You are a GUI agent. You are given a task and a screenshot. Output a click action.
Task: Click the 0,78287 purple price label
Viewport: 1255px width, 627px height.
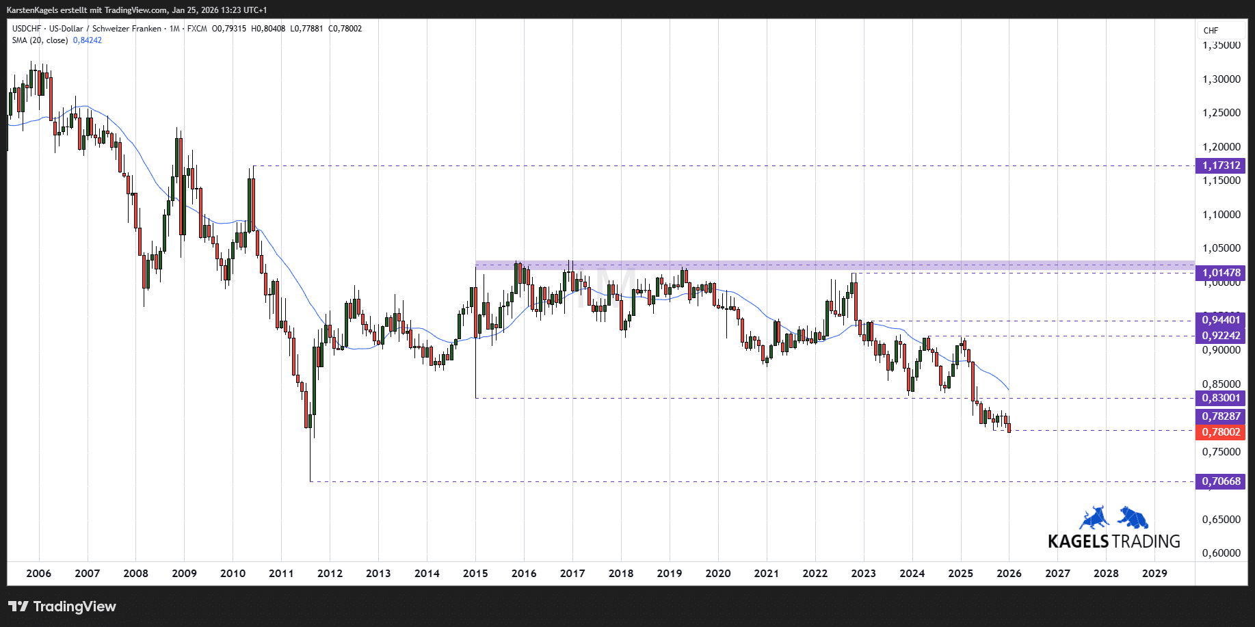pyautogui.click(x=1221, y=416)
